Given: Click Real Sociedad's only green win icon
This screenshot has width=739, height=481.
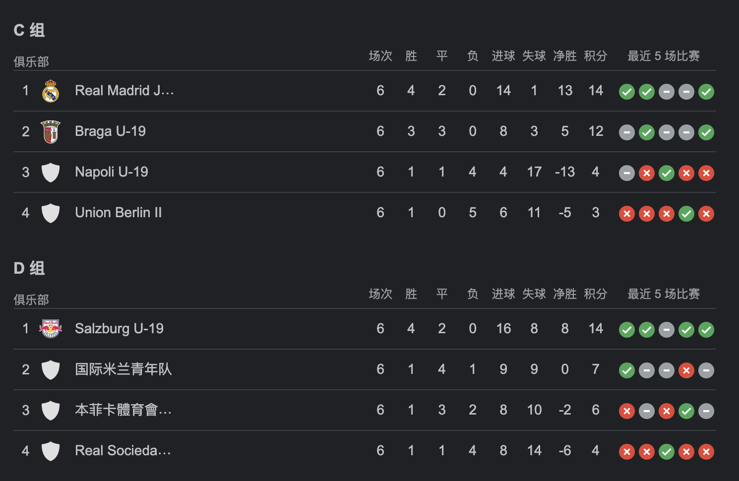Looking at the screenshot, I should tap(667, 452).
